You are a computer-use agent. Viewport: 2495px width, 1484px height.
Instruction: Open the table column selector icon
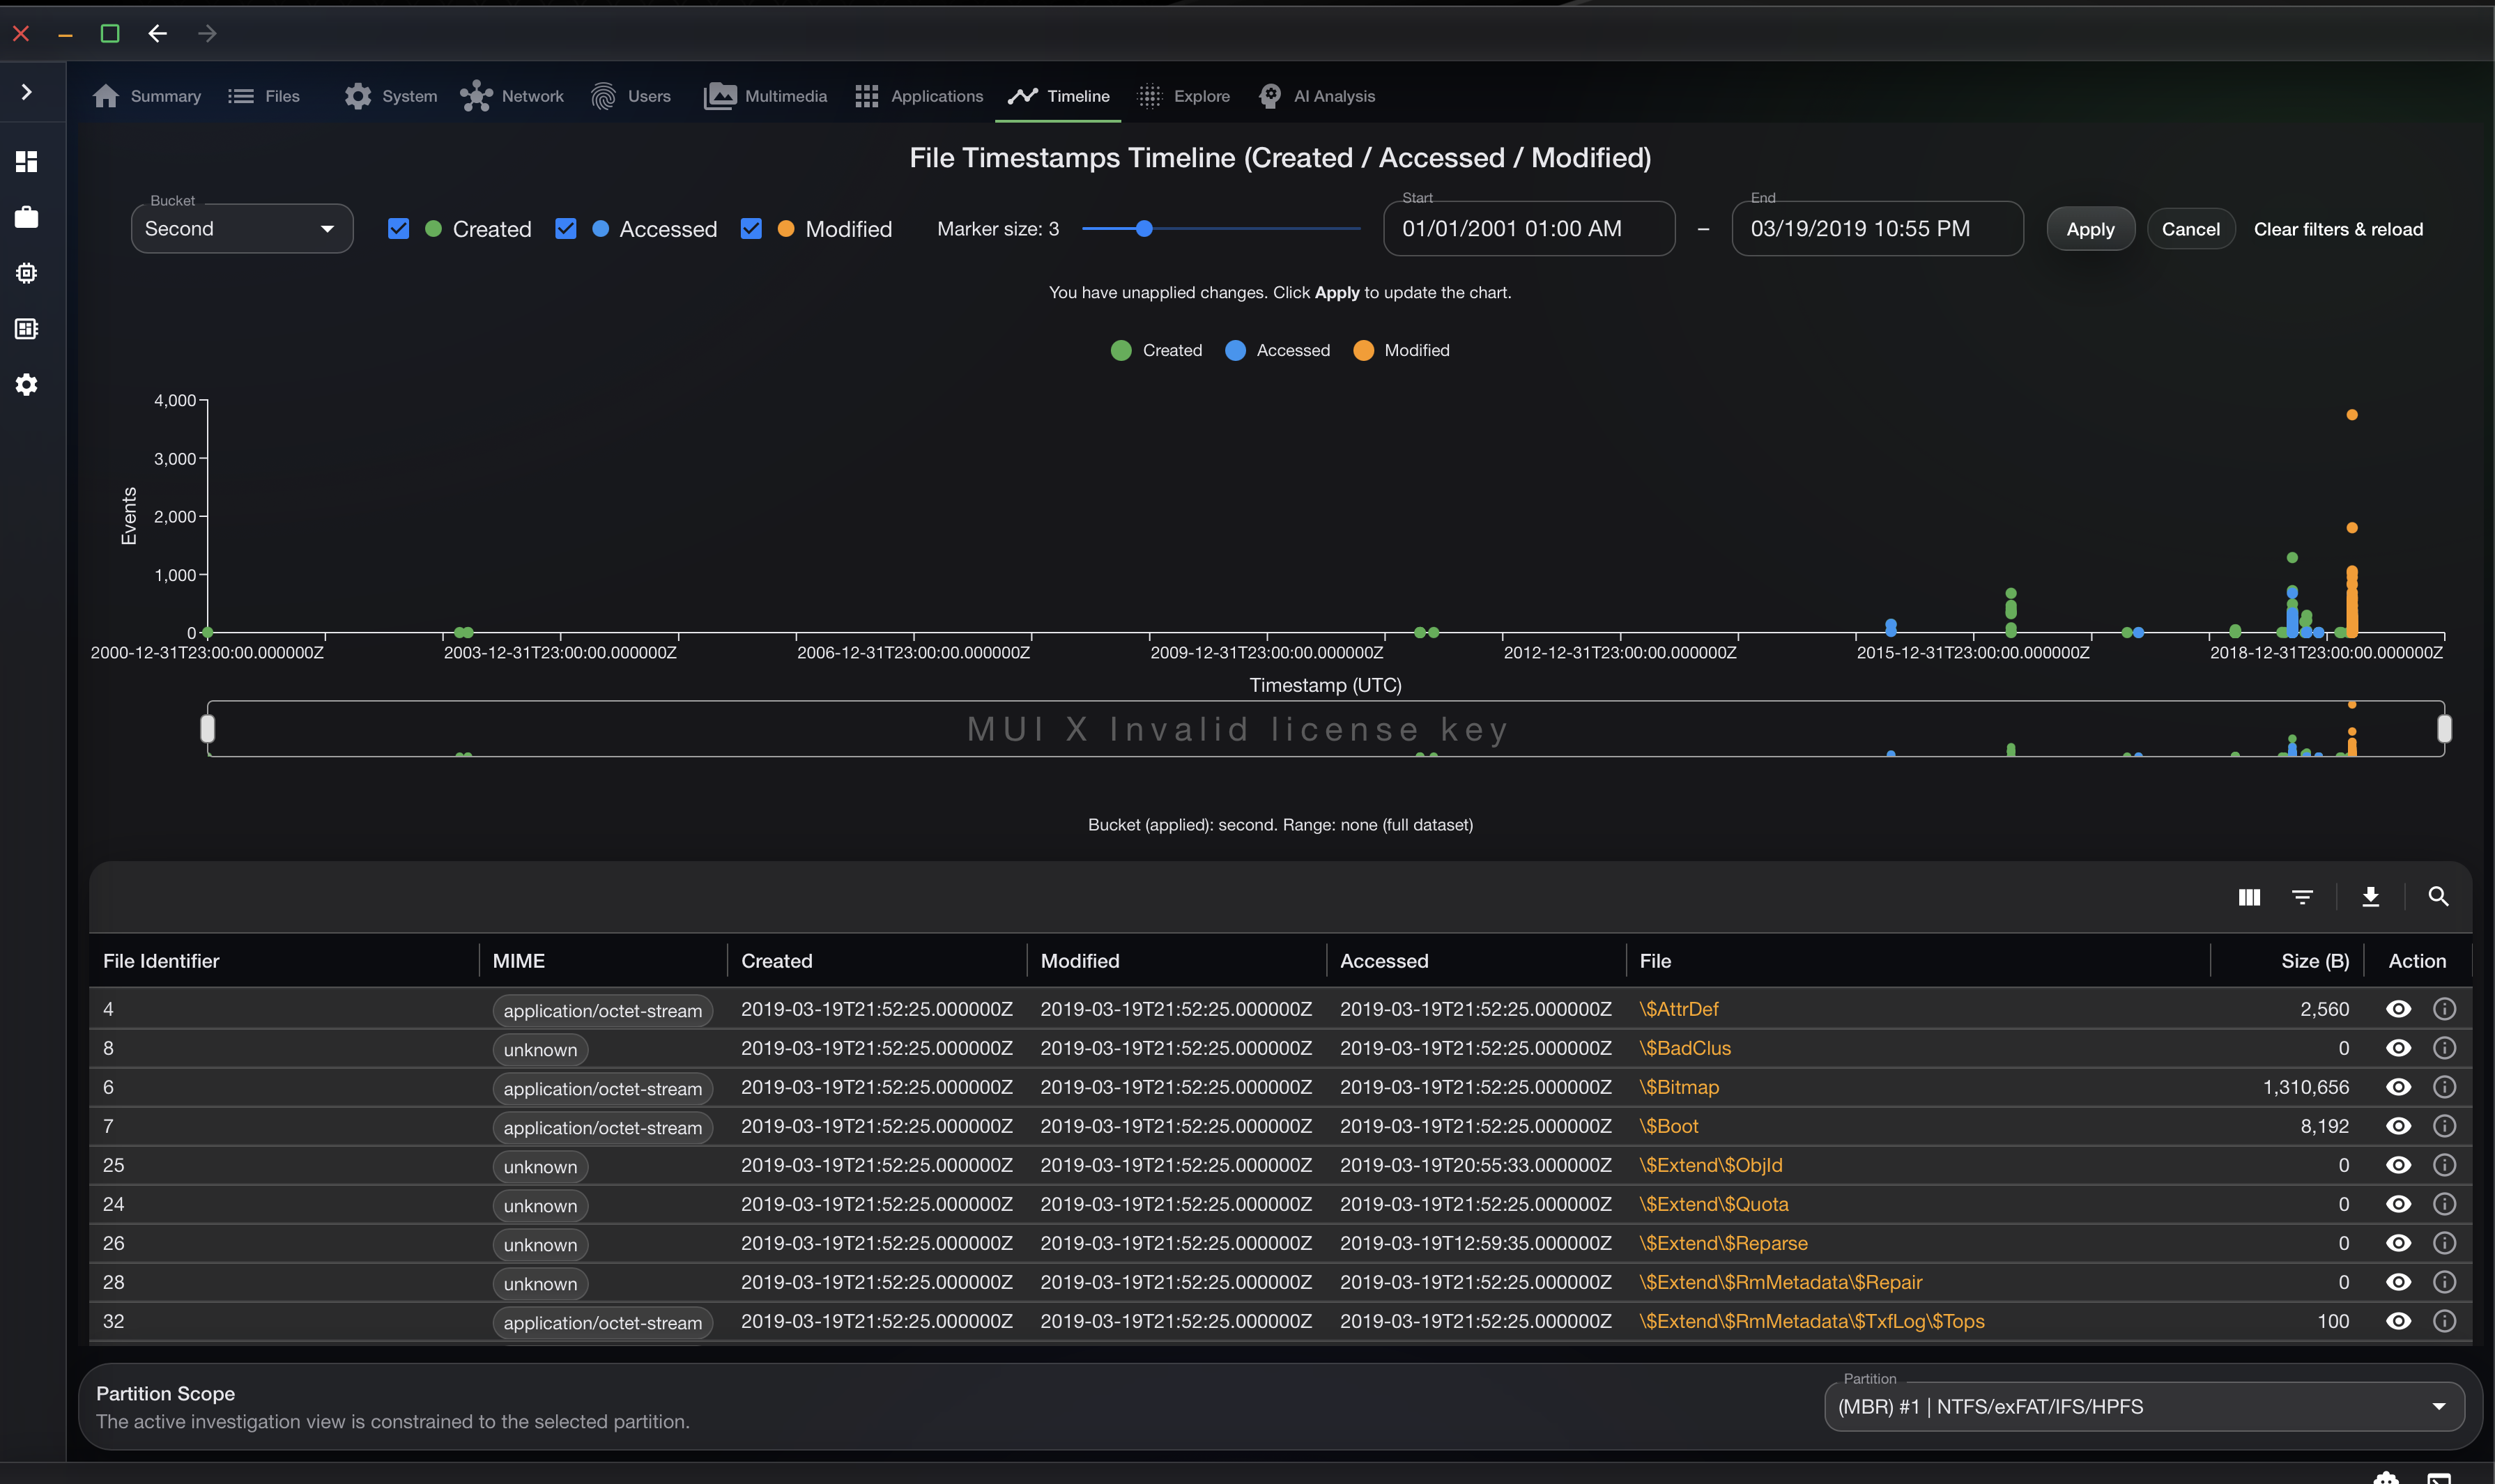click(x=2249, y=897)
